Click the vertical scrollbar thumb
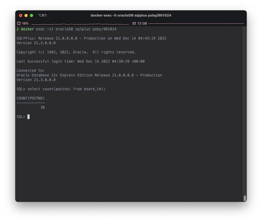The image size is (262, 222). point(245,198)
